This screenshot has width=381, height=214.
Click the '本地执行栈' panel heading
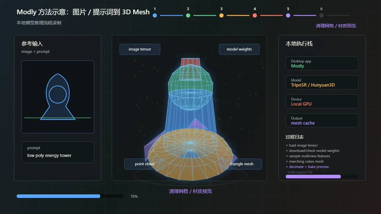(x=299, y=44)
